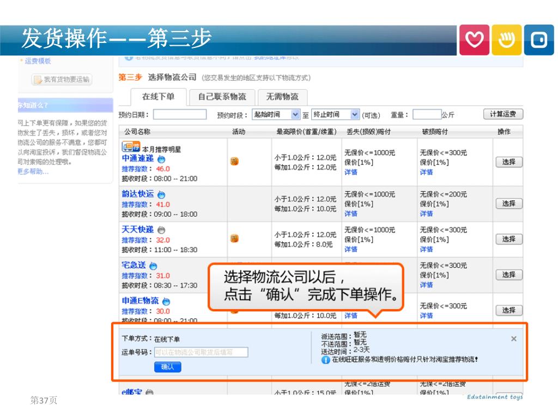Screen dimensions: 558x418
Task: Click the 破损赔付 column header
Action: coord(435,132)
